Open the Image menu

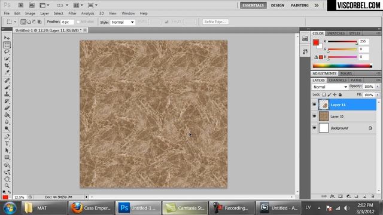(30, 13)
